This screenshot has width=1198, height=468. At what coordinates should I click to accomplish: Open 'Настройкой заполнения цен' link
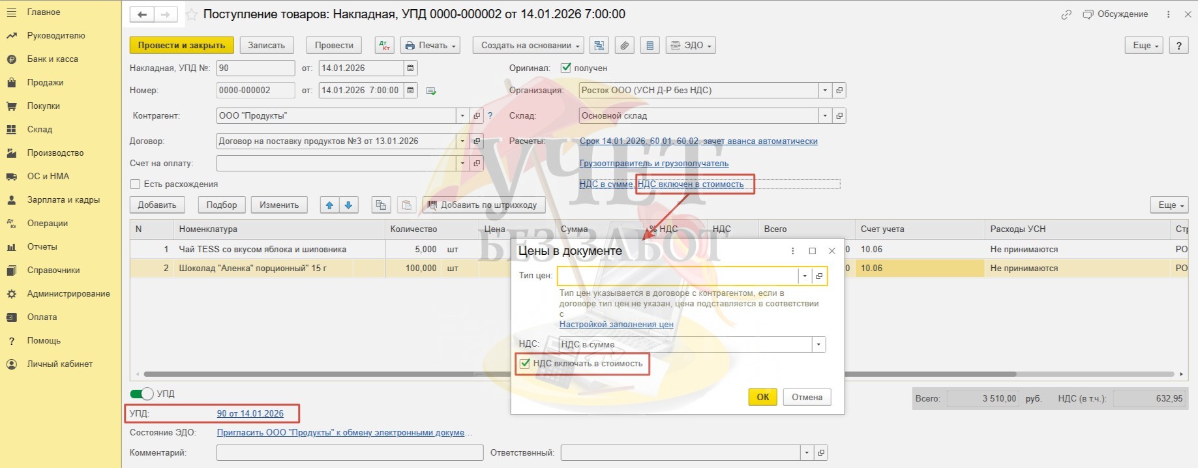click(x=616, y=324)
